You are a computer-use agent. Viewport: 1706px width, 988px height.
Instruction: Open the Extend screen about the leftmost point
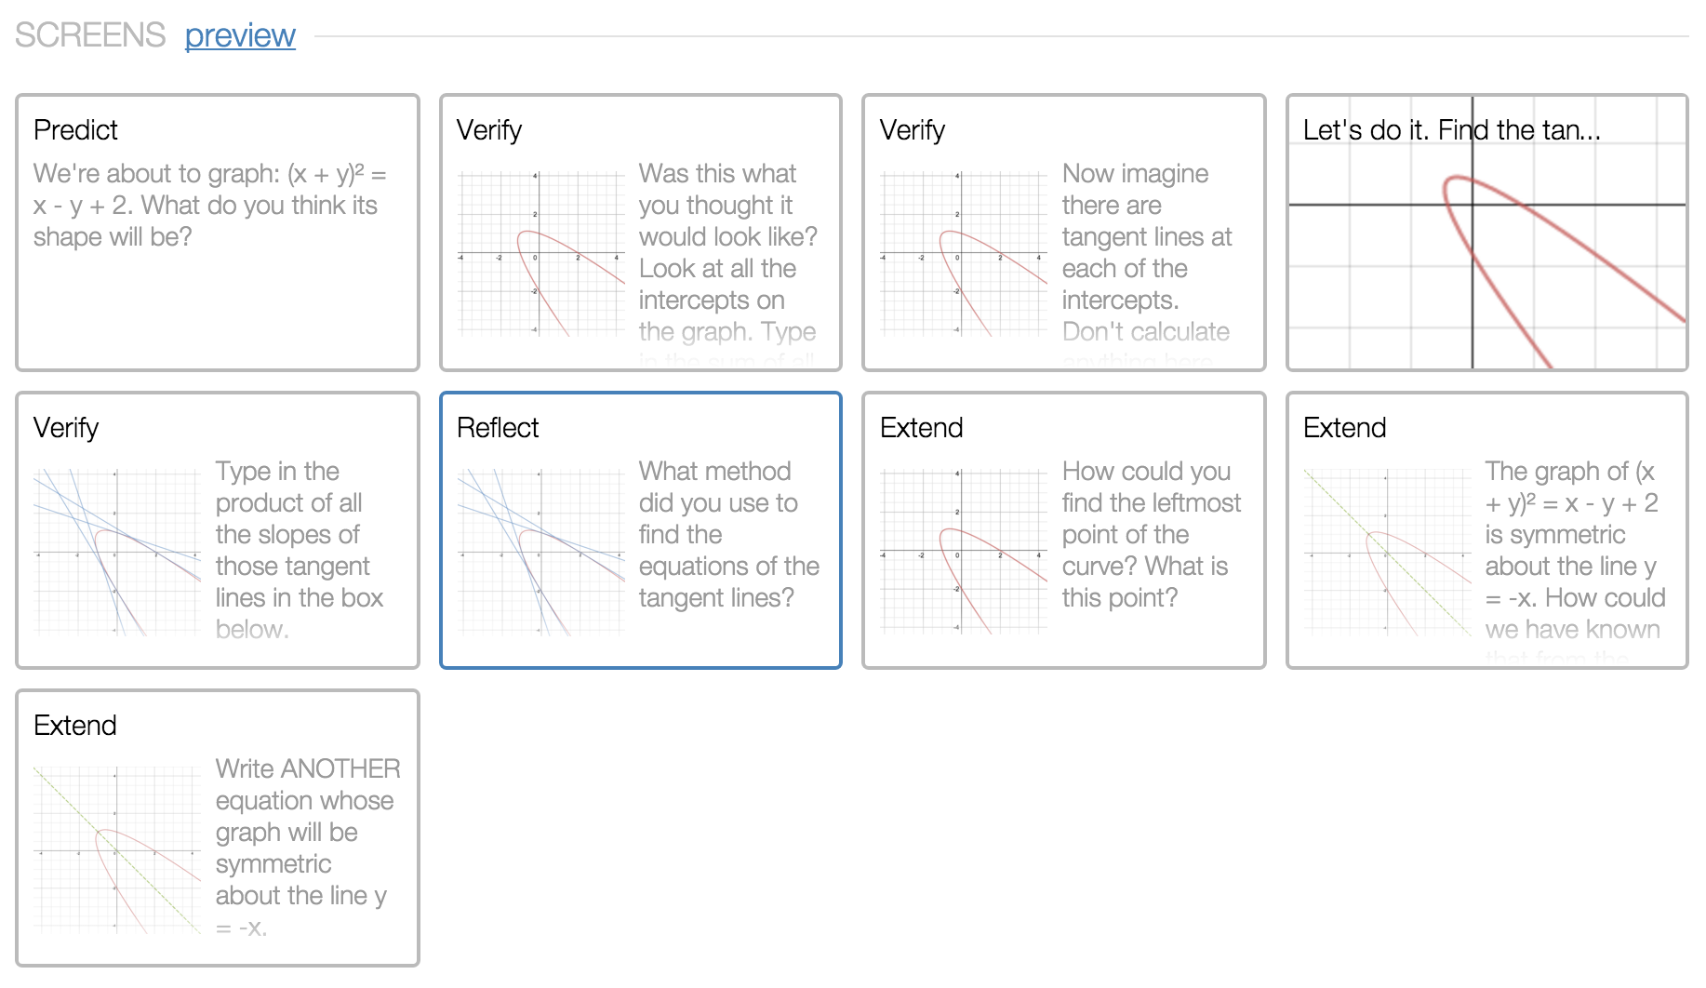(1064, 530)
